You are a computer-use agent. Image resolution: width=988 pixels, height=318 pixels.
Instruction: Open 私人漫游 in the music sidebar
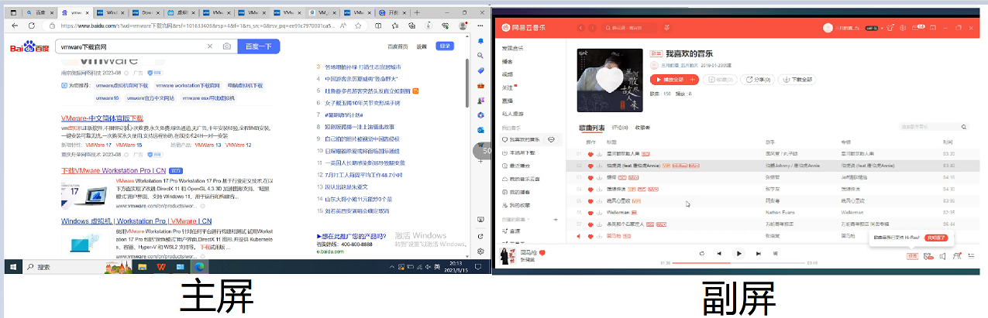[x=511, y=113]
